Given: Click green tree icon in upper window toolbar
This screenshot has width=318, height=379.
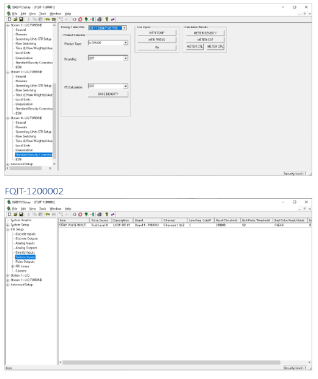Looking at the screenshot, I should pos(86,19).
